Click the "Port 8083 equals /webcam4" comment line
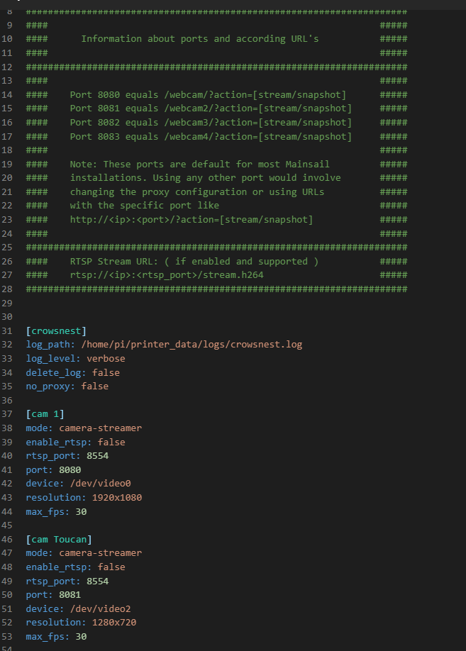 pyautogui.click(x=210, y=137)
